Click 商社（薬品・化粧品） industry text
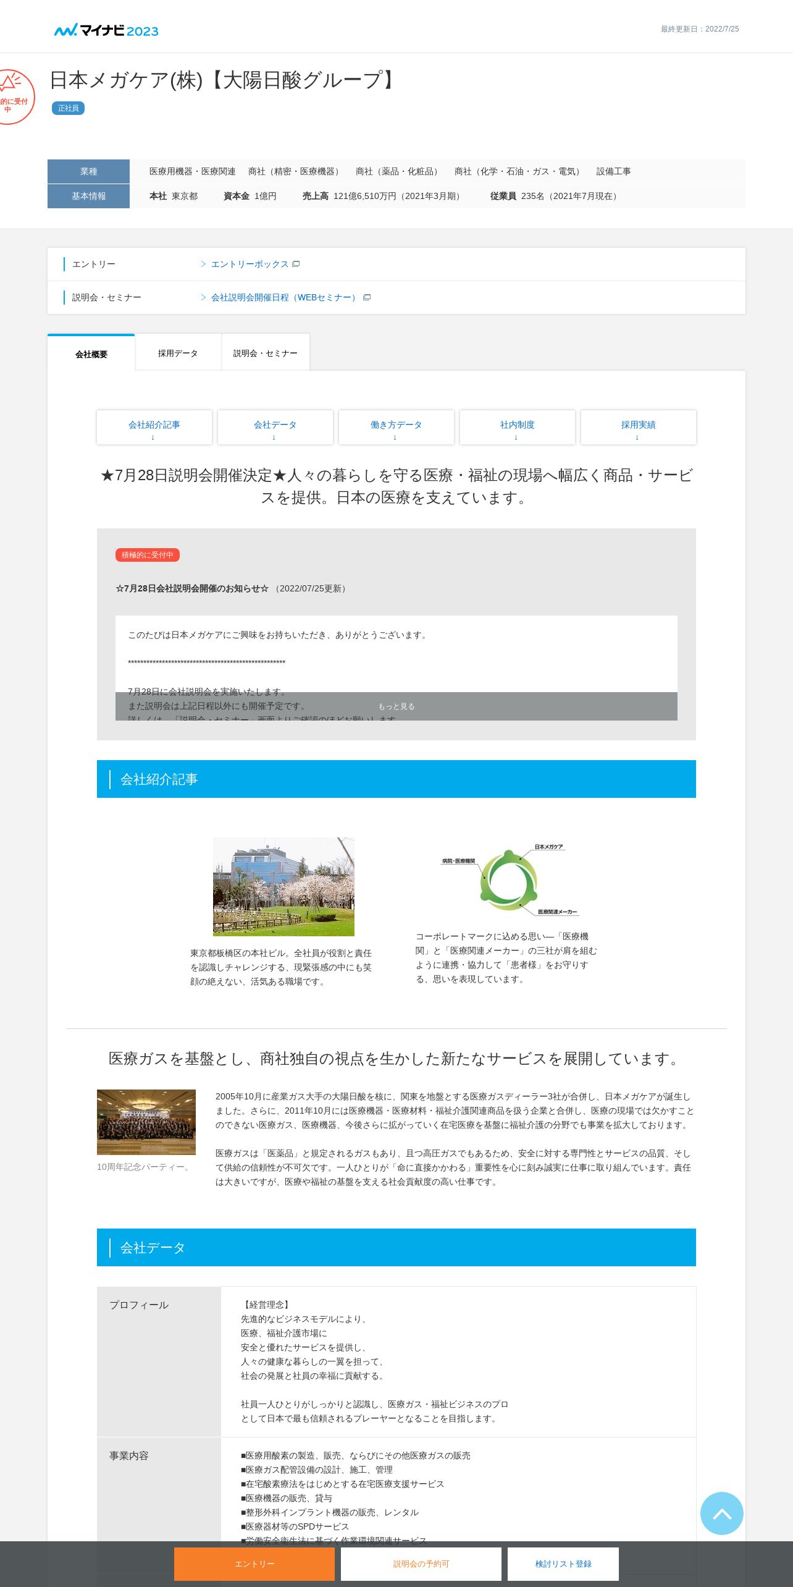Image resolution: width=793 pixels, height=1587 pixels. tap(399, 171)
